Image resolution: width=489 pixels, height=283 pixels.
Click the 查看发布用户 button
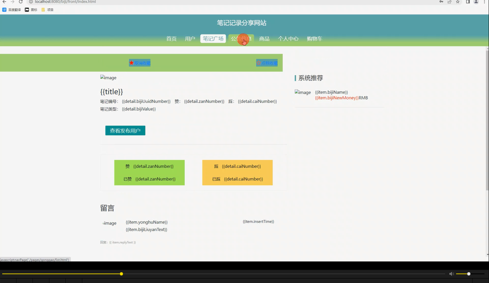coord(125,130)
